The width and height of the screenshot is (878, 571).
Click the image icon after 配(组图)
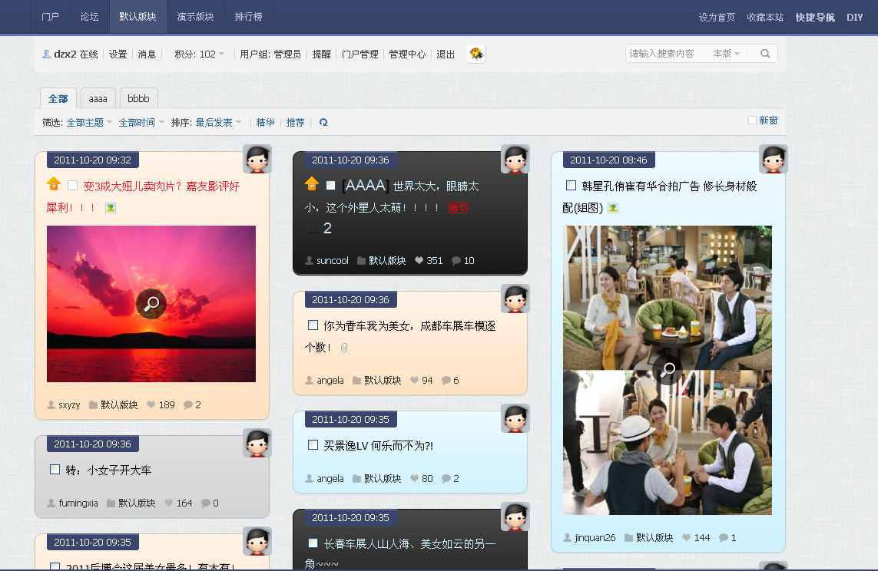click(x=613, y=208)
